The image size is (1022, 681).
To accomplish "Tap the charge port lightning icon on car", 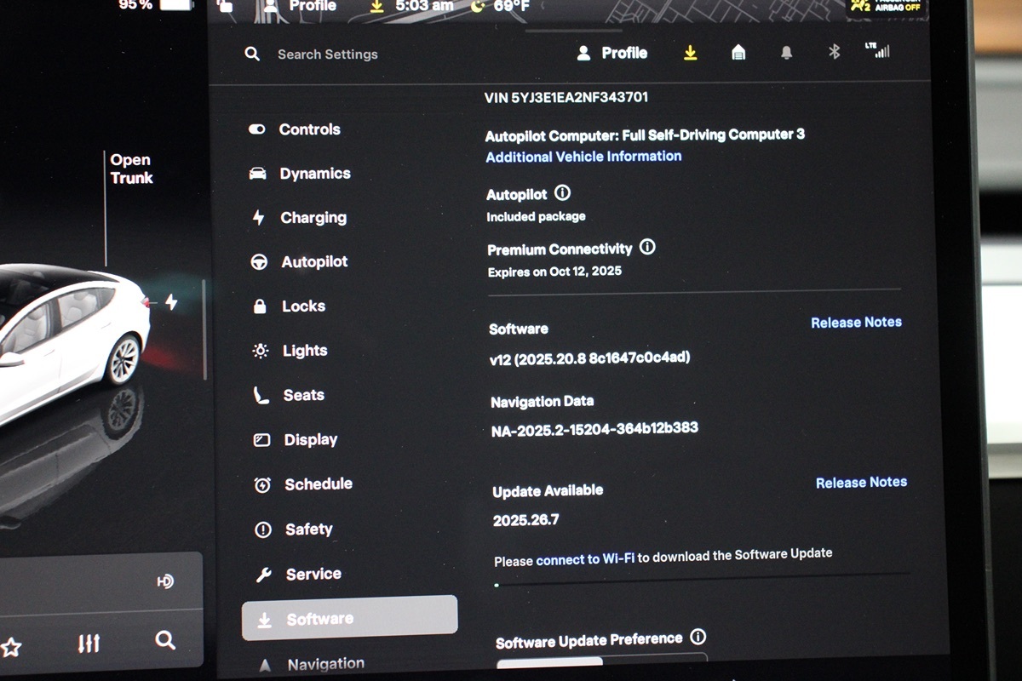I will [171, 302].
